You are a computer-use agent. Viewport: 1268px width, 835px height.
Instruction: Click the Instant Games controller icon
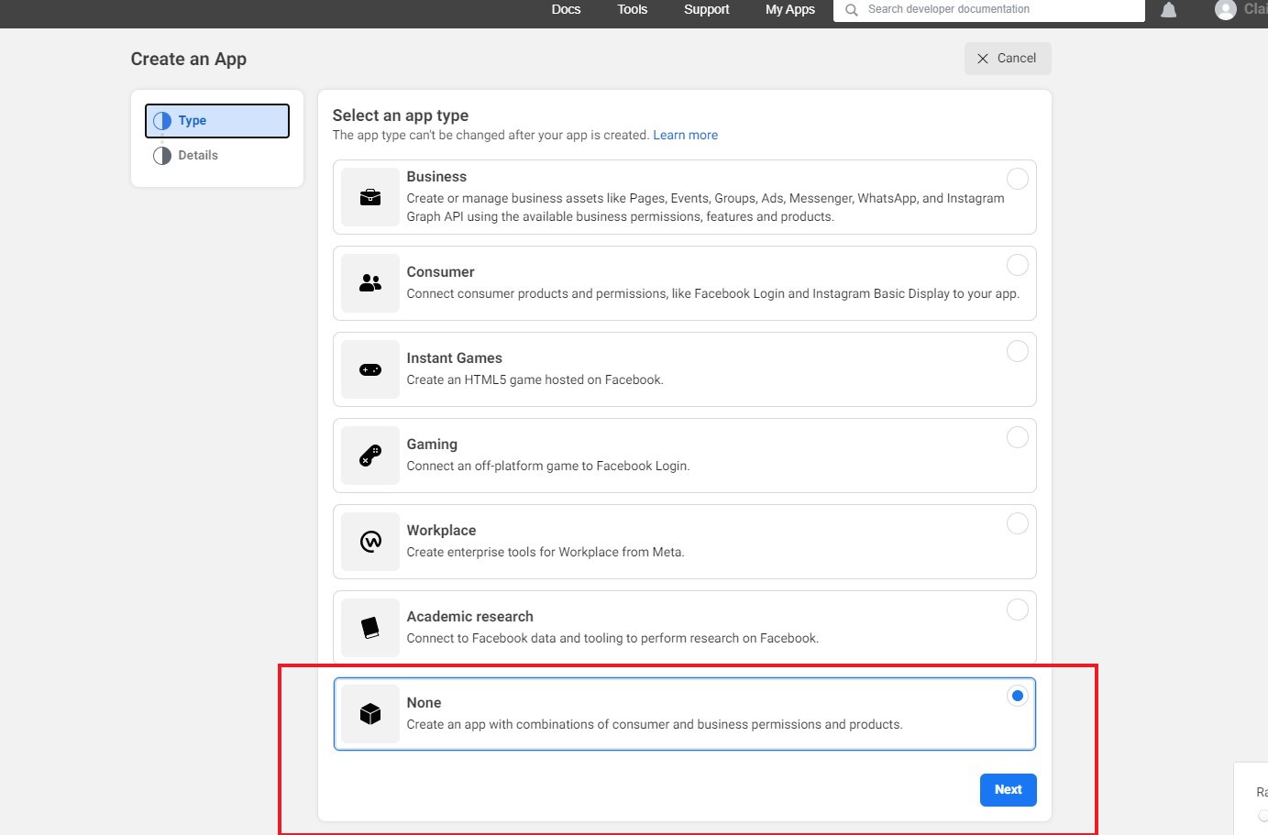coord(370,369)
